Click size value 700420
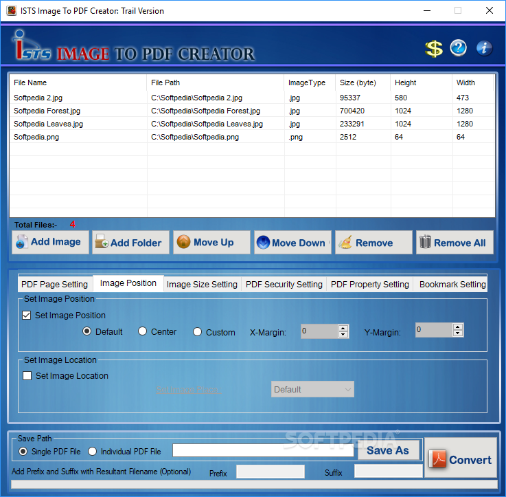 pyautogui.click(x=352, y=111)
